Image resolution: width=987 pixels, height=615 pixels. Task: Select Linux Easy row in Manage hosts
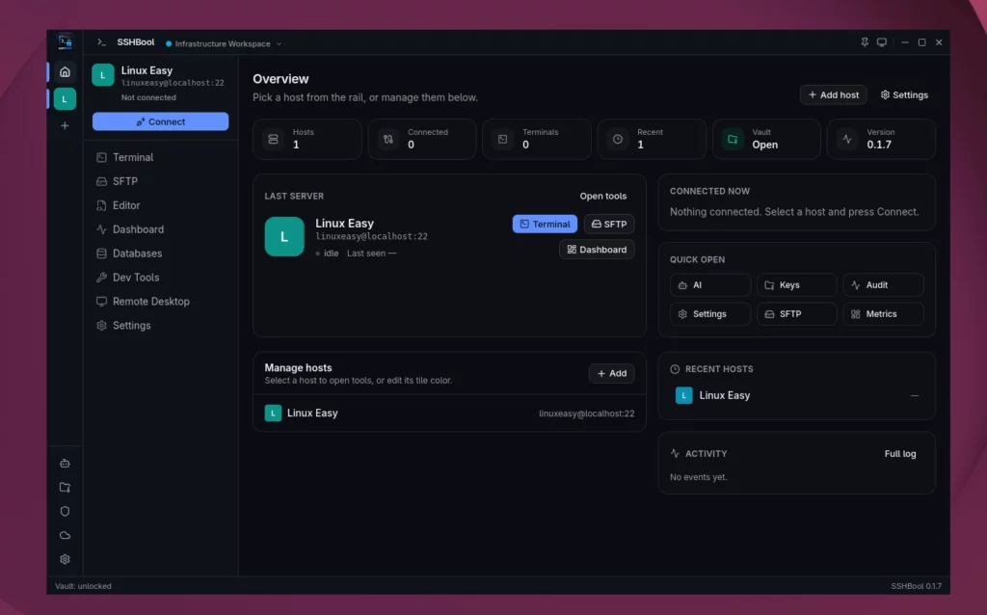[449, 413]
